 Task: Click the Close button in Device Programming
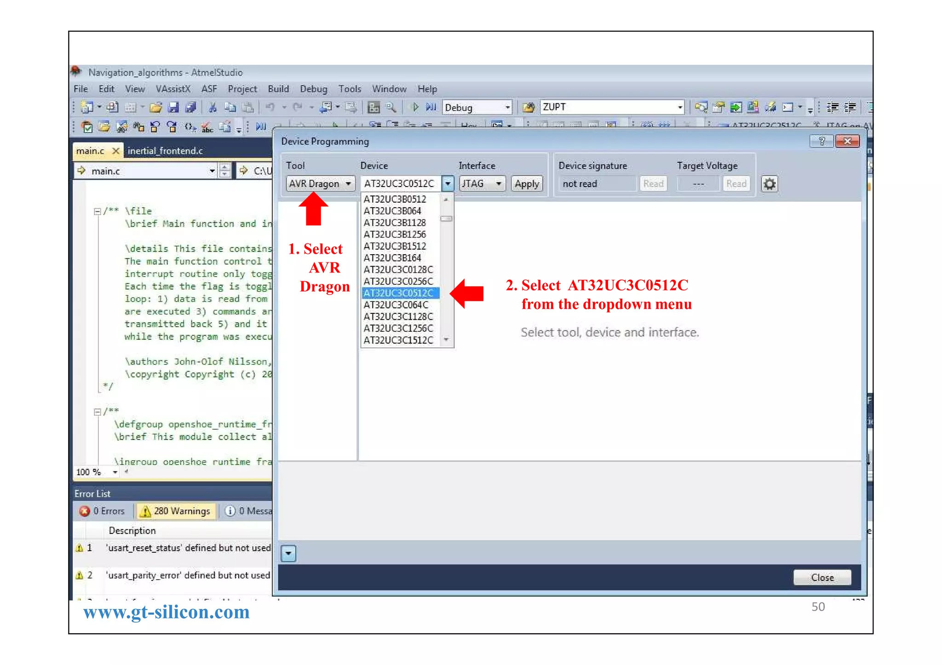pyautogui.click(x=822, y=578)
